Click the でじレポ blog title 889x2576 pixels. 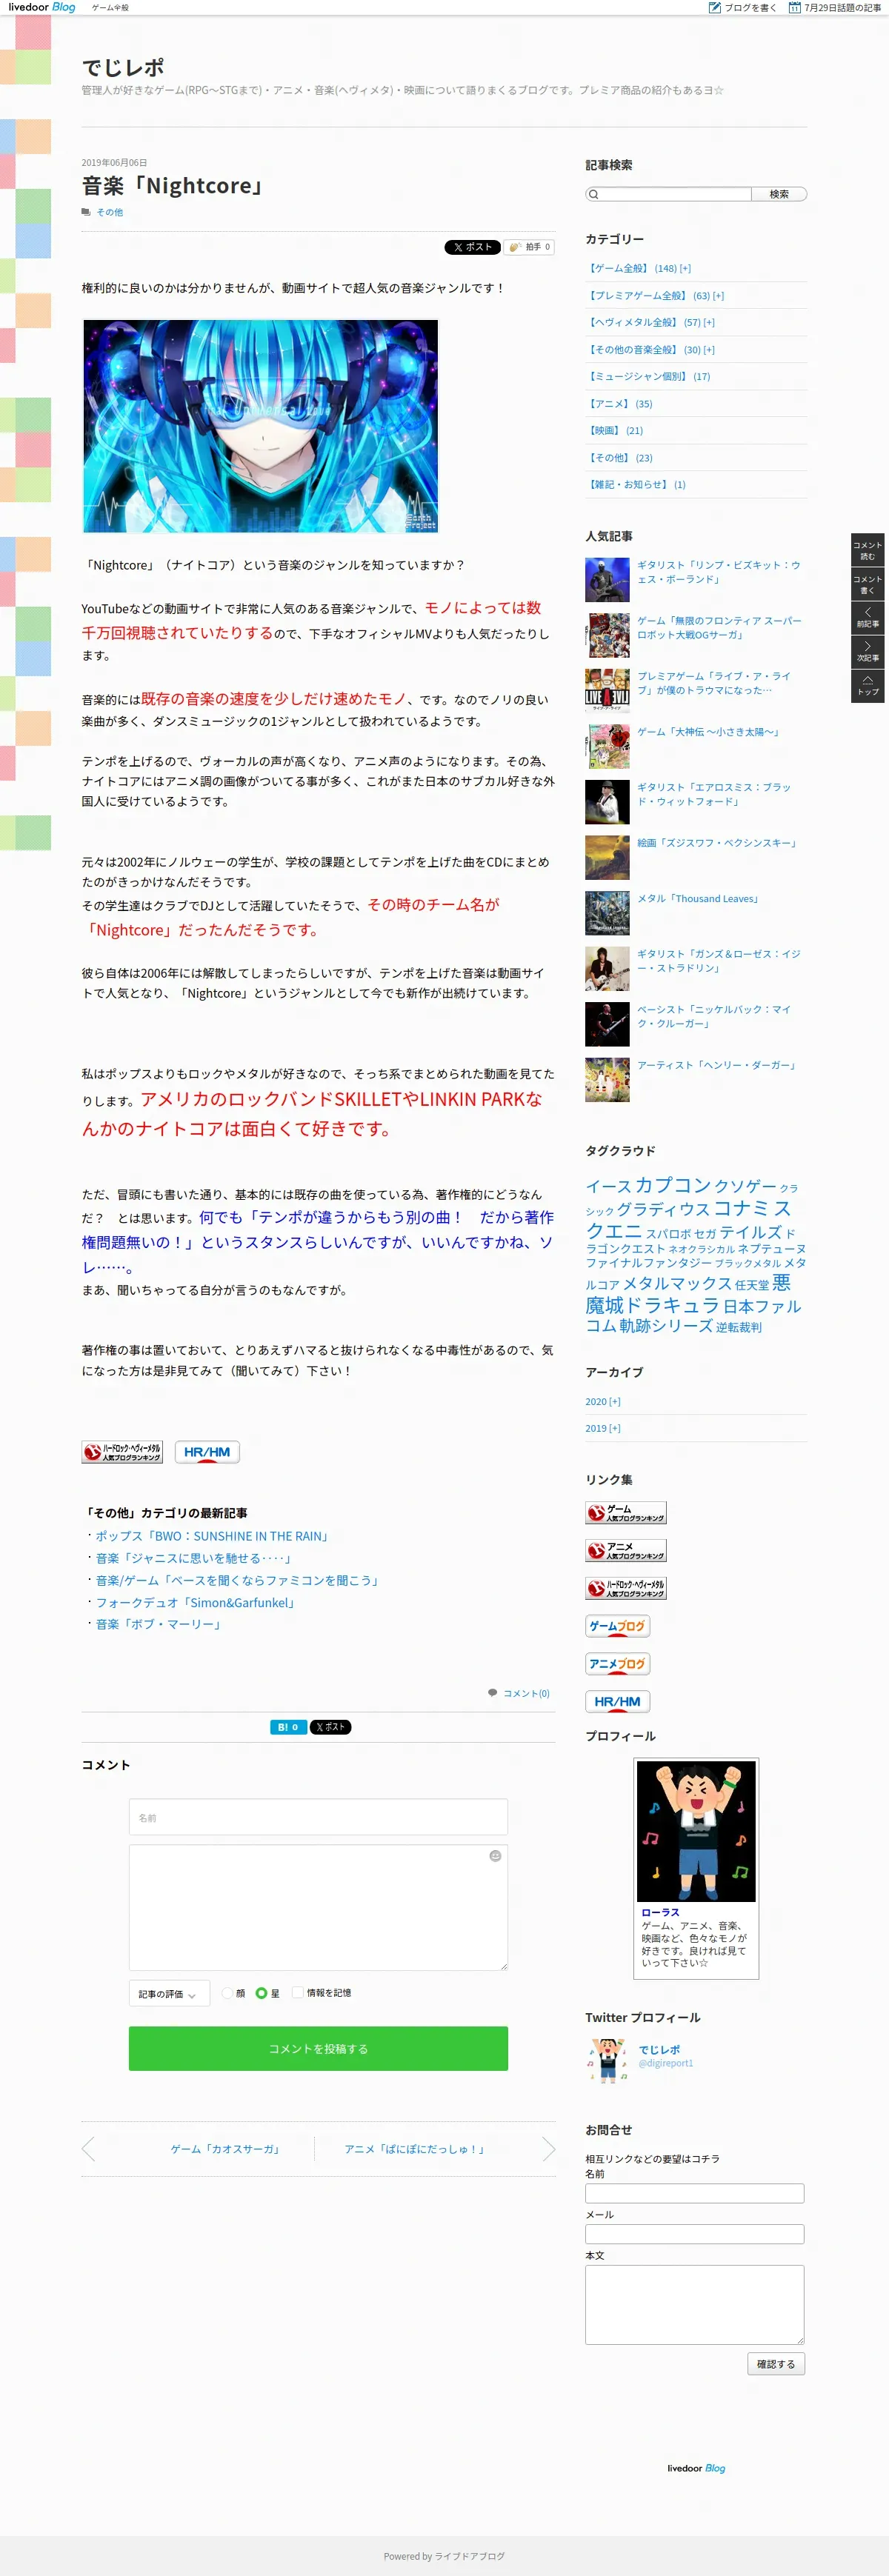(x=122, y=67)
